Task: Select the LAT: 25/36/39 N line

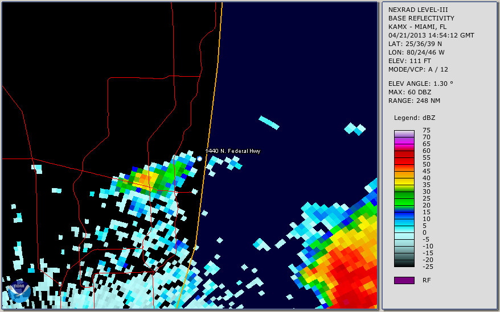Action: (x=415, y=44)
